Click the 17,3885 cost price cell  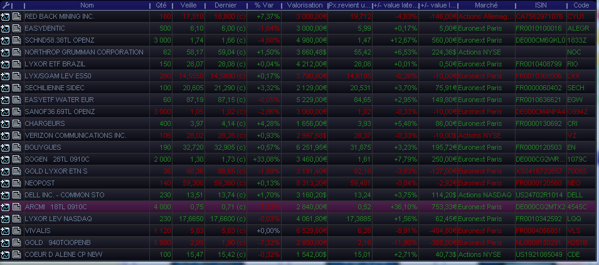point(349,219)
